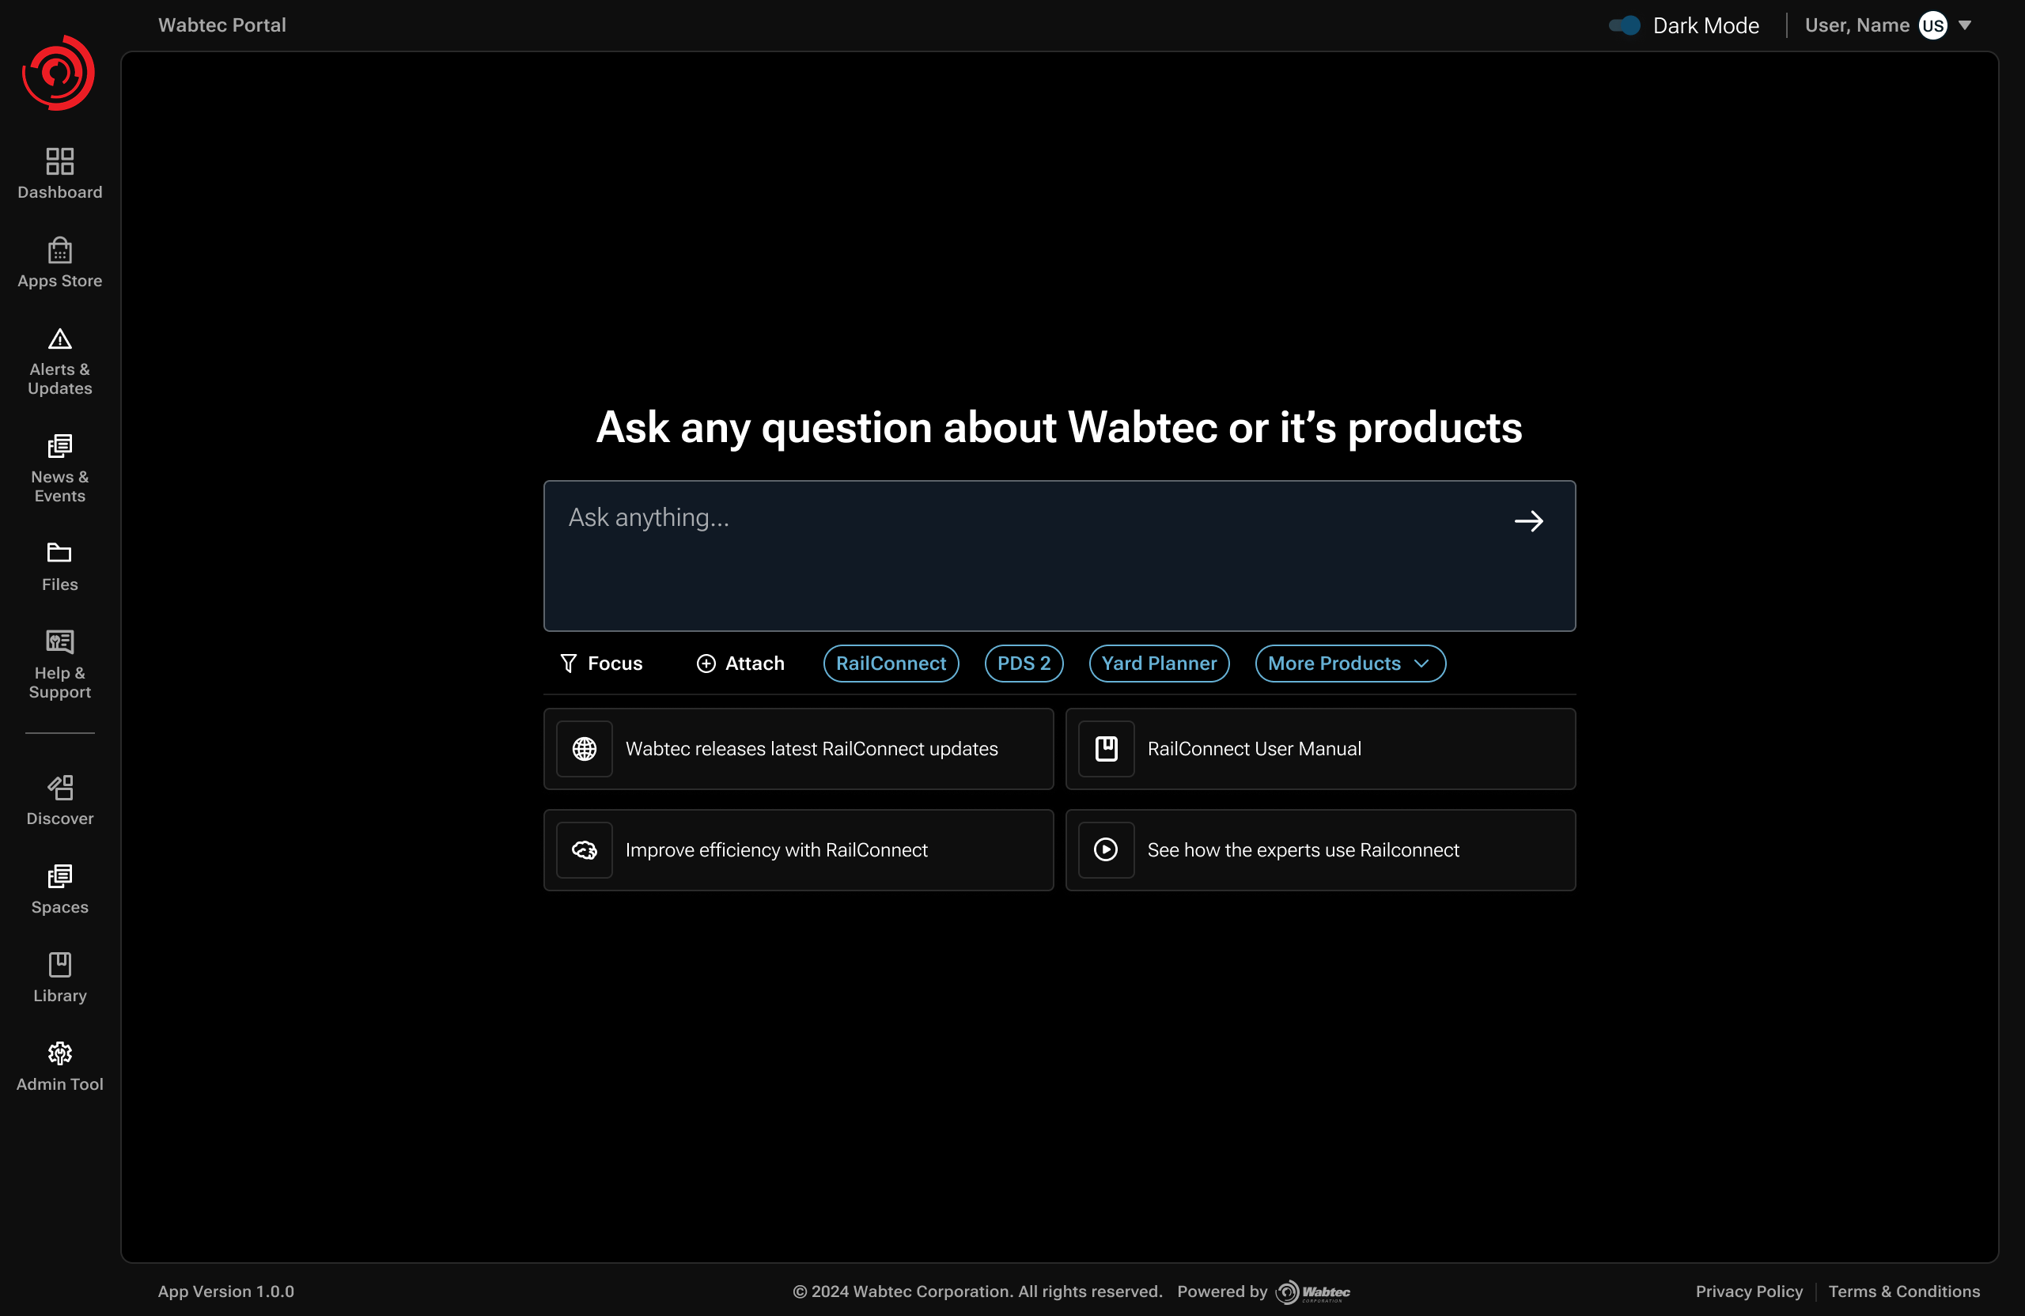Click the App Version 1.0.0 text
The image size is (2025, 1316).
[225, 1291]
